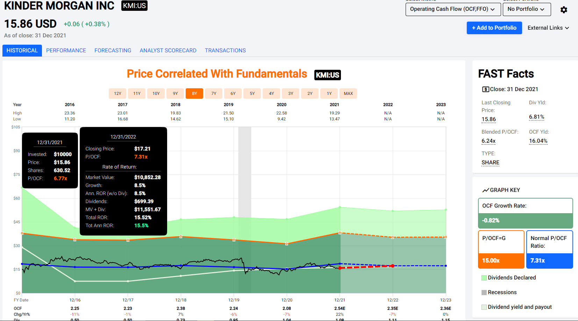Open the Operating Cash Flow metric dropdown
Viewport: 578px width, 321px height.
click(452, 9)
